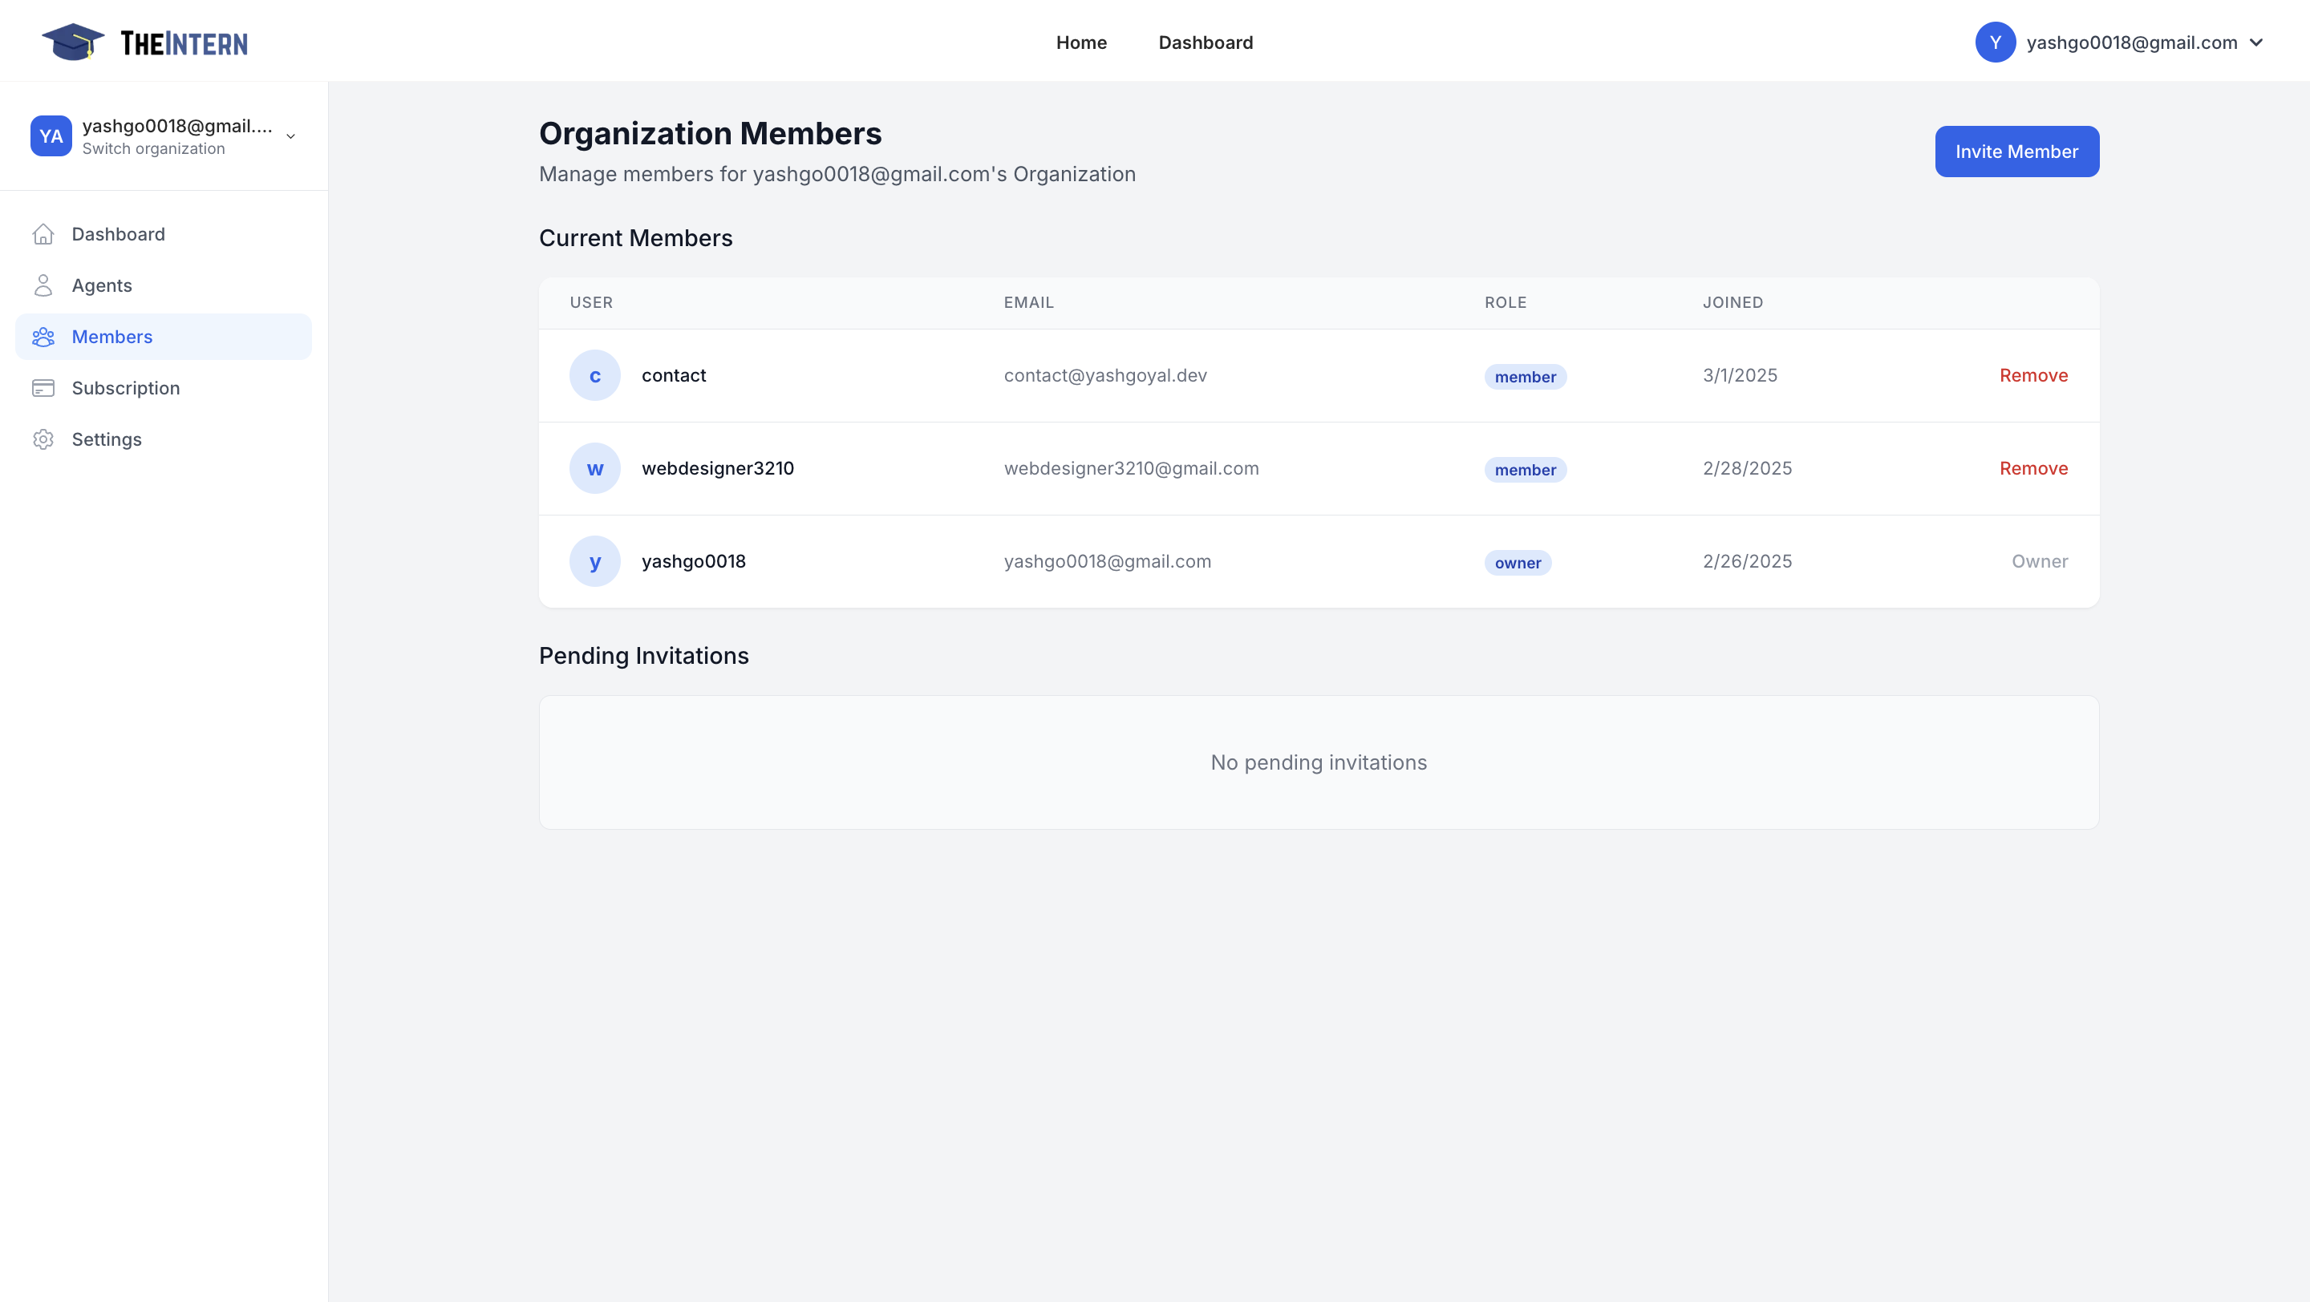Image resolution: width=2310 pixels, height=1302 pixels.
Task: Select Dashboard in the top navigation
Action: (1206, 42)
